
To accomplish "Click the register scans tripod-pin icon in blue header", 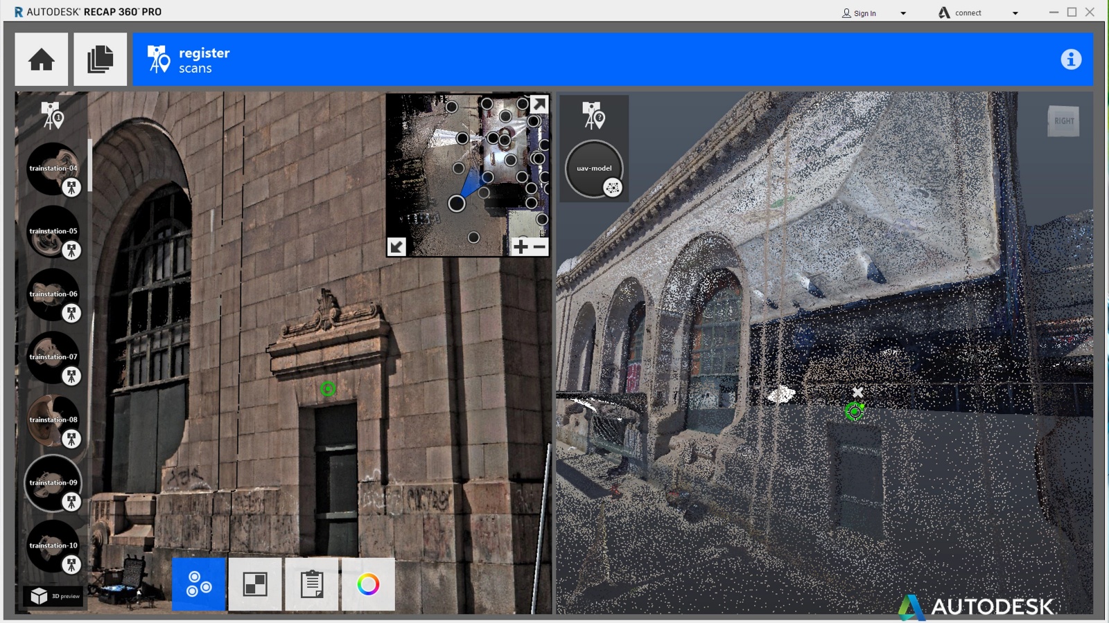I will click(x=159, y=60).
